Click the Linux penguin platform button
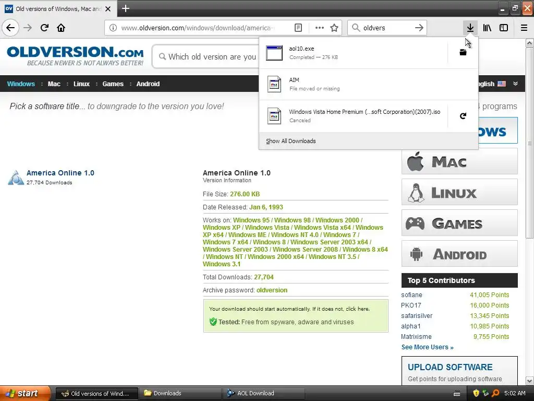The image size is (534, 401). point(459,192)
